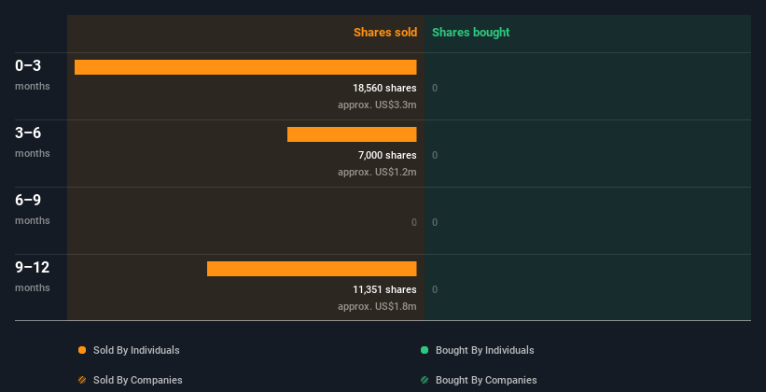Click the approx. US$1.8m label
The height and width of the screenshot is (392, 766).
tap(377, 306)
